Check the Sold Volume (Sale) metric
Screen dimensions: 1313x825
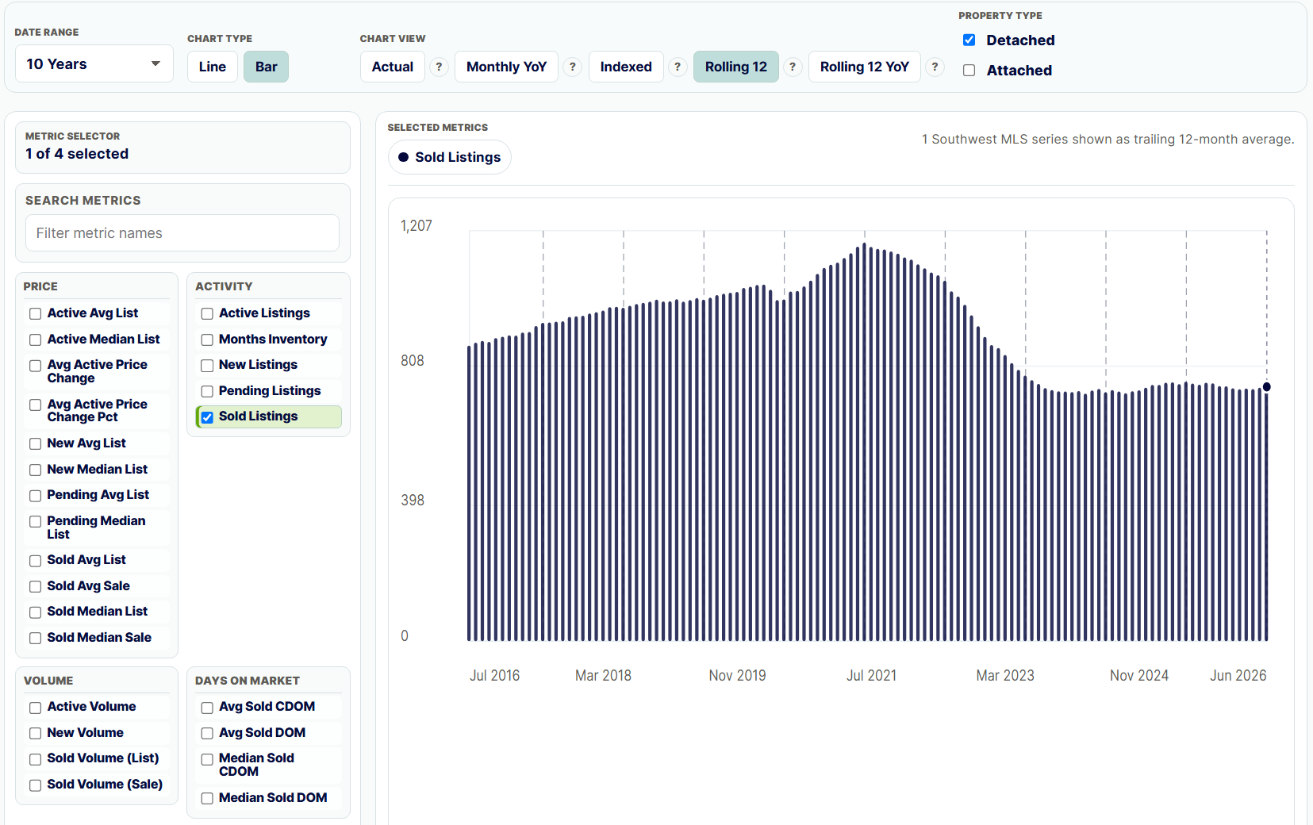pos(36,785)
